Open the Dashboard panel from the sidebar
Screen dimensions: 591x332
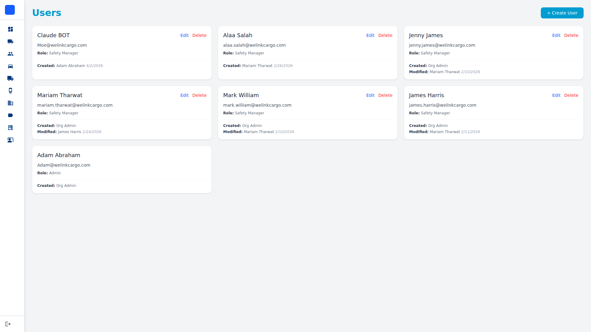(x=10, y=29)
